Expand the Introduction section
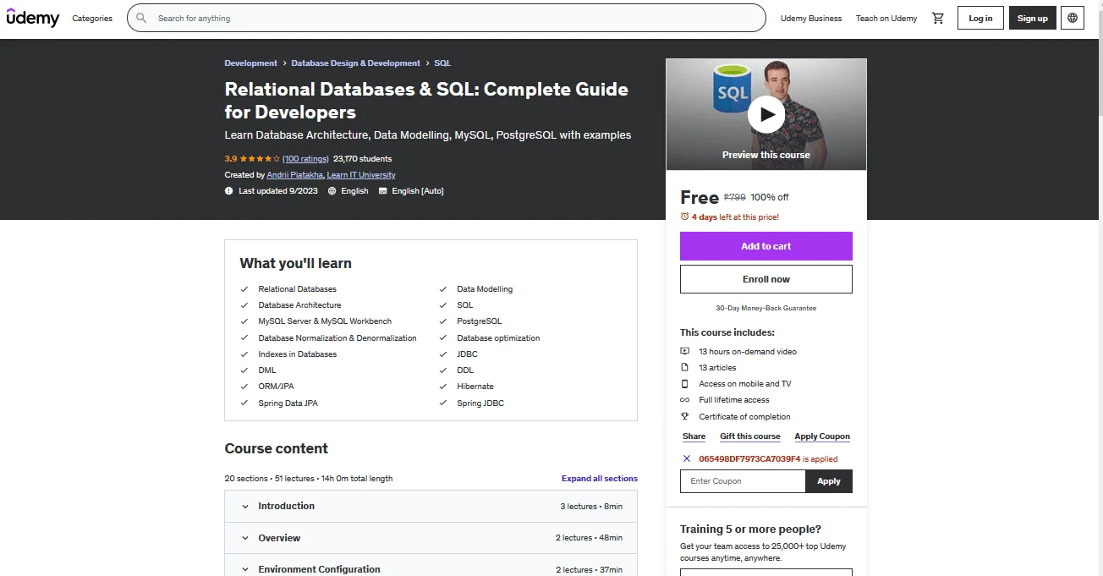Image resolution: width=1103 pixels, height=576 pixels. 431,506
